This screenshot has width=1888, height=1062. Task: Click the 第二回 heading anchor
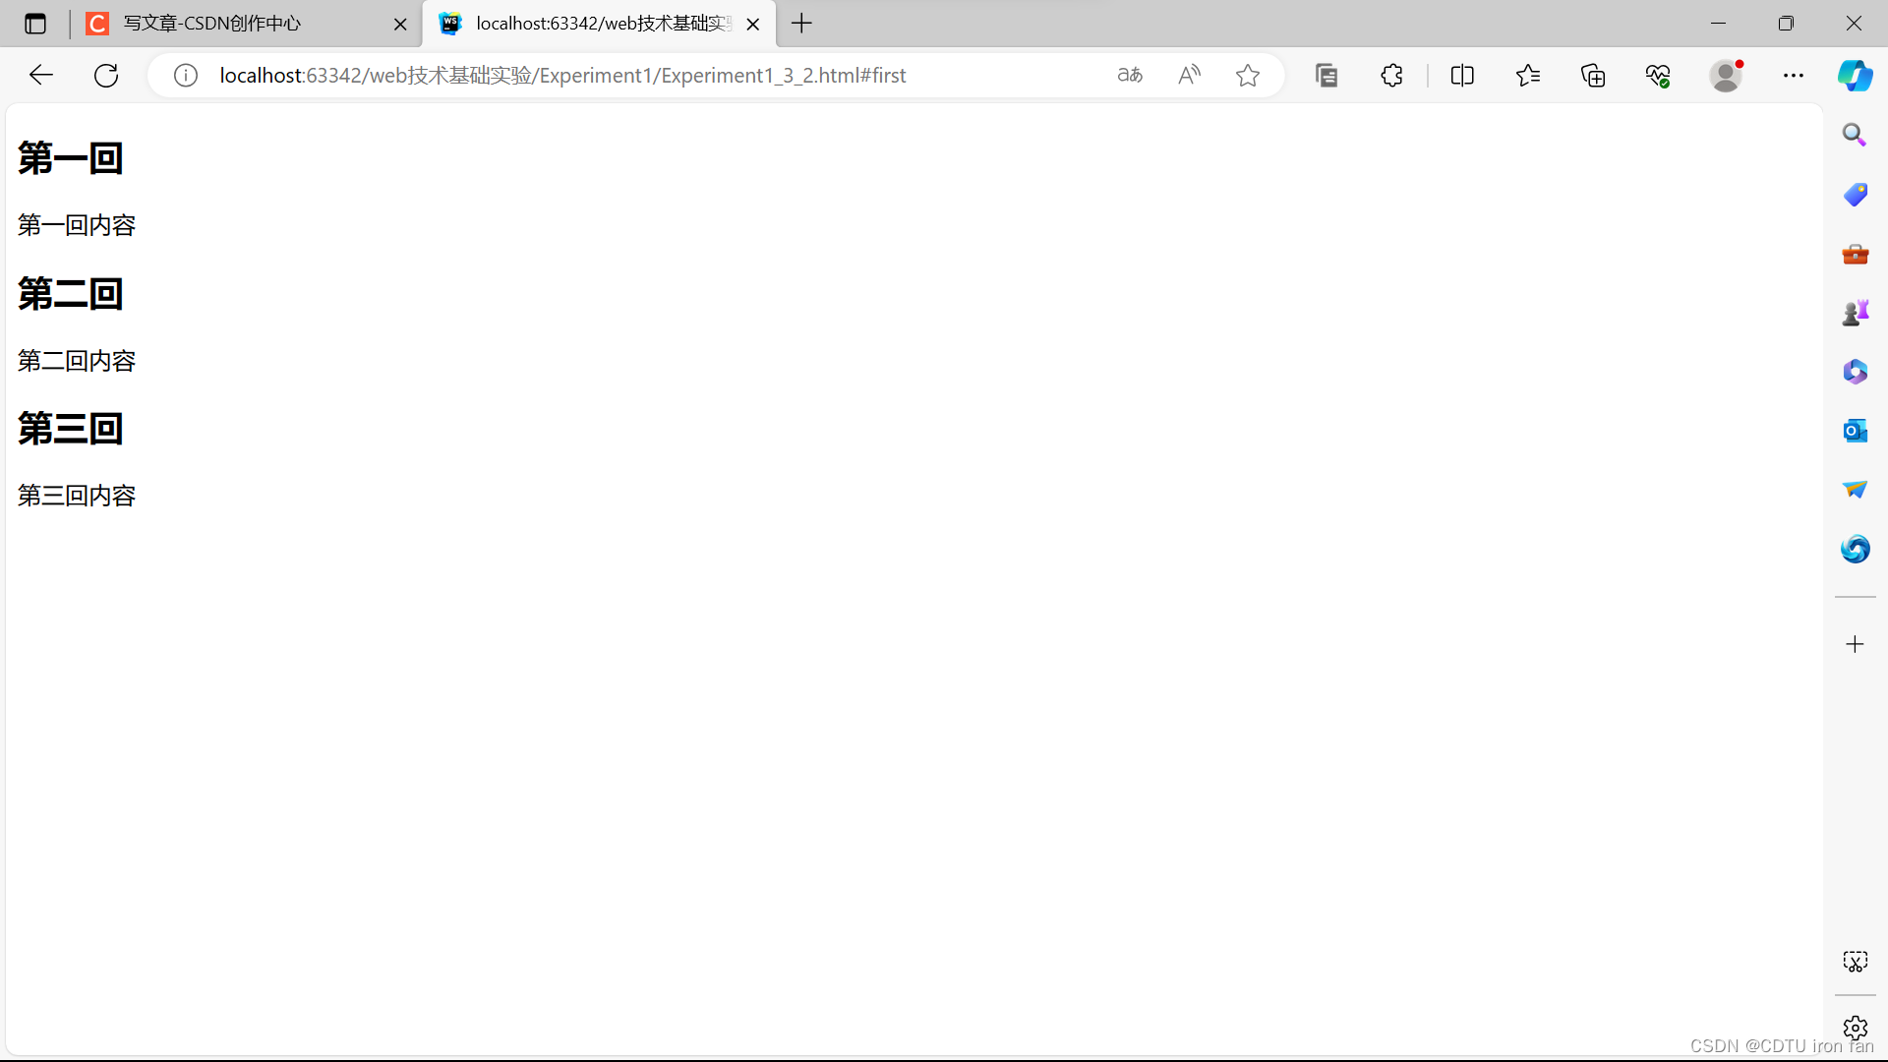69,293
